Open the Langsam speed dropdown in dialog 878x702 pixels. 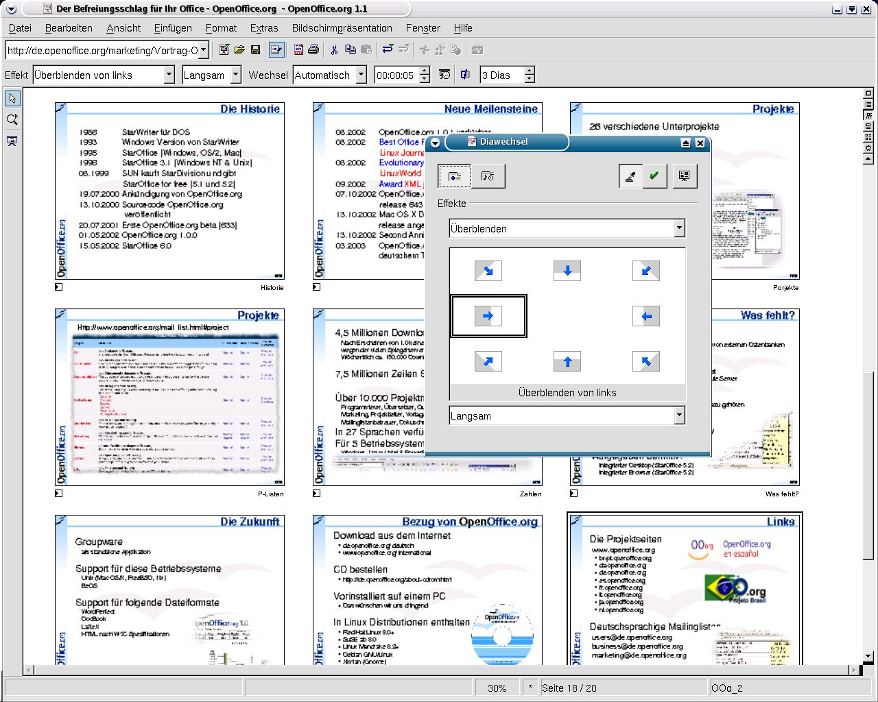679,415
